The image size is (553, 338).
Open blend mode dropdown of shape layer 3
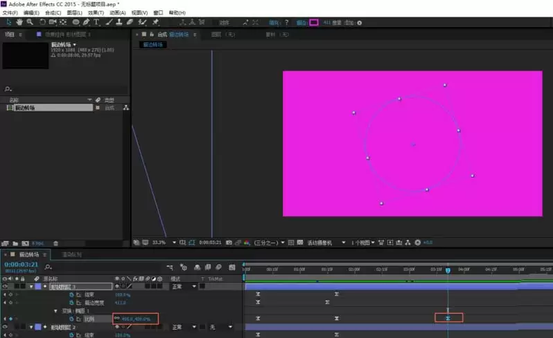click(184, 287)
